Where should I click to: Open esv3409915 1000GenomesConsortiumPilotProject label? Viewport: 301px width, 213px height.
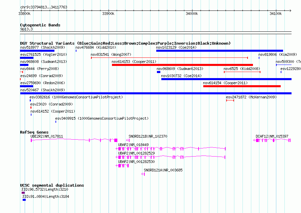(x=102, y=118)
